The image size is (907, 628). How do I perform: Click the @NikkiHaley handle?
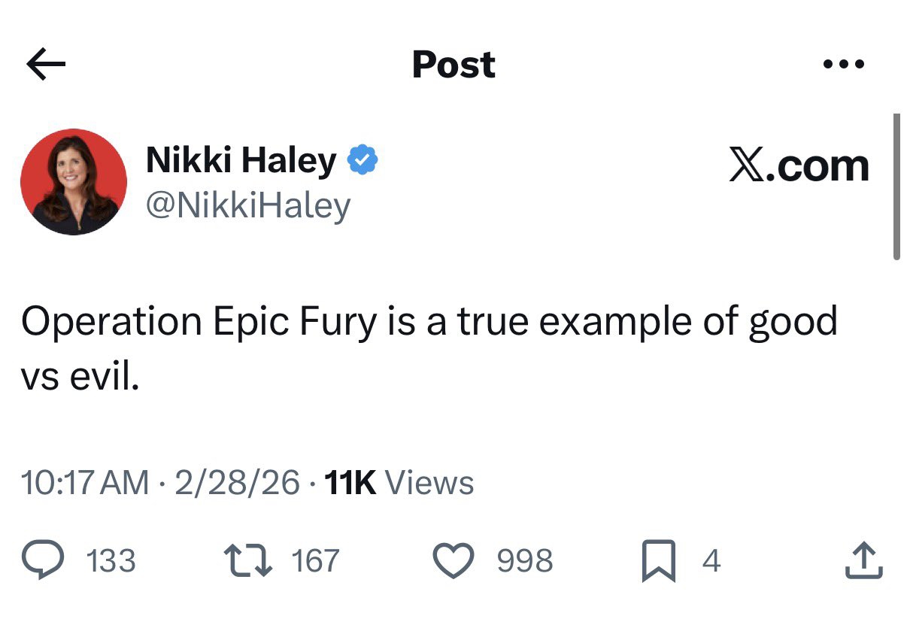point(247,205)
